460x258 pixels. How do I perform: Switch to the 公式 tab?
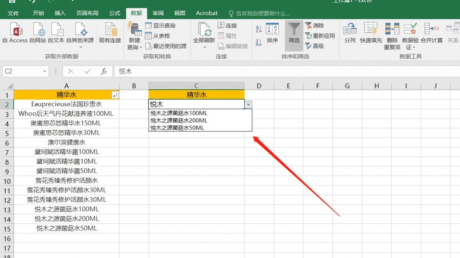tap(115, 13)
